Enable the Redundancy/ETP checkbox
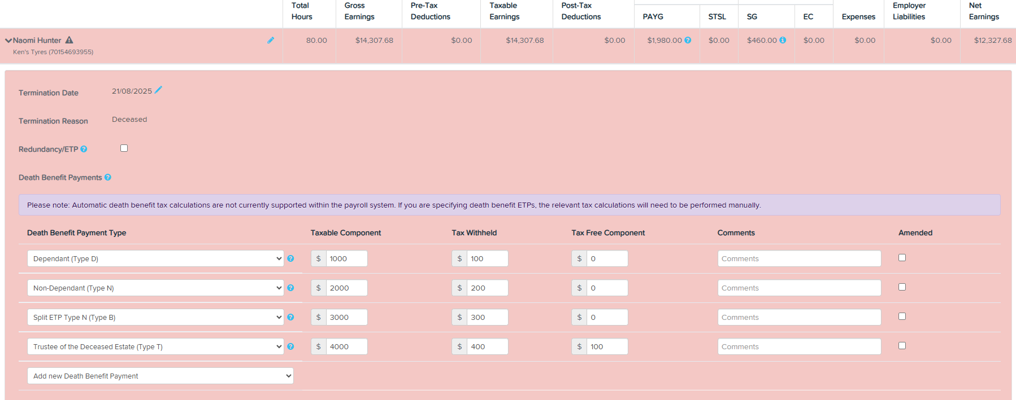The height and width of the screenshot is (400, 1016). pos(124,148)
